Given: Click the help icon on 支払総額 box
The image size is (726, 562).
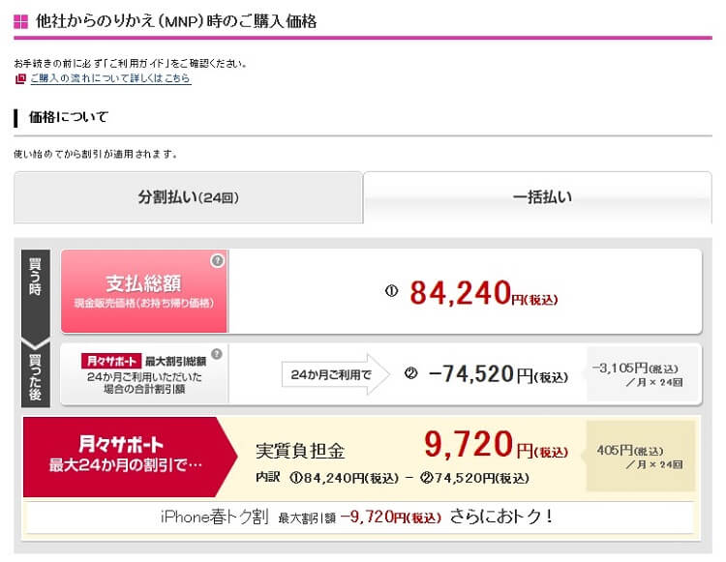Looking at the screenshot, I should point(218,260).
